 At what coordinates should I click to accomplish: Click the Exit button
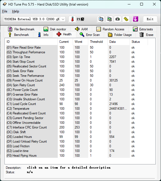(150, 19)
